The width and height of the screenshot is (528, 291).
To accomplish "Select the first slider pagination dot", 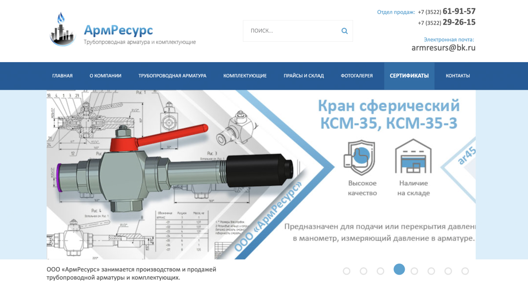I will (346, 271).
